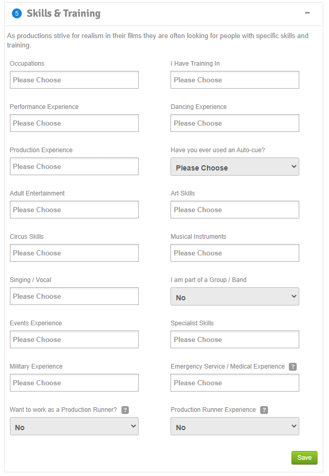
Task: Click the Skills & Training header title
Action: coord(64,14)
